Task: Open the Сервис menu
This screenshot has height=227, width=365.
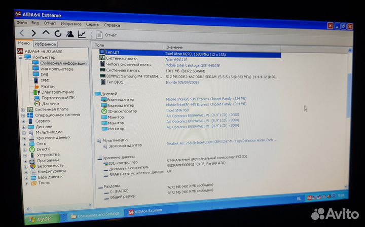Action: coord(93,24)
